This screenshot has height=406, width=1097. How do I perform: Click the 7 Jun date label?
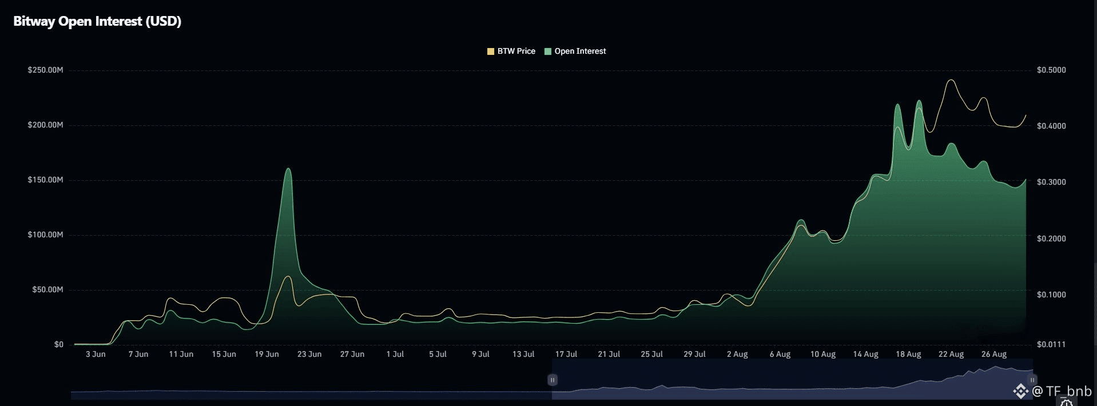click(x=138, y=354)
